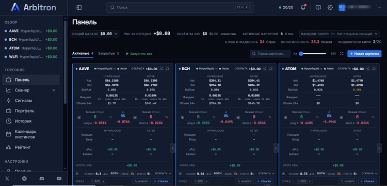Toggle BOTH mode on the BCH card

(x=218, y=174)
